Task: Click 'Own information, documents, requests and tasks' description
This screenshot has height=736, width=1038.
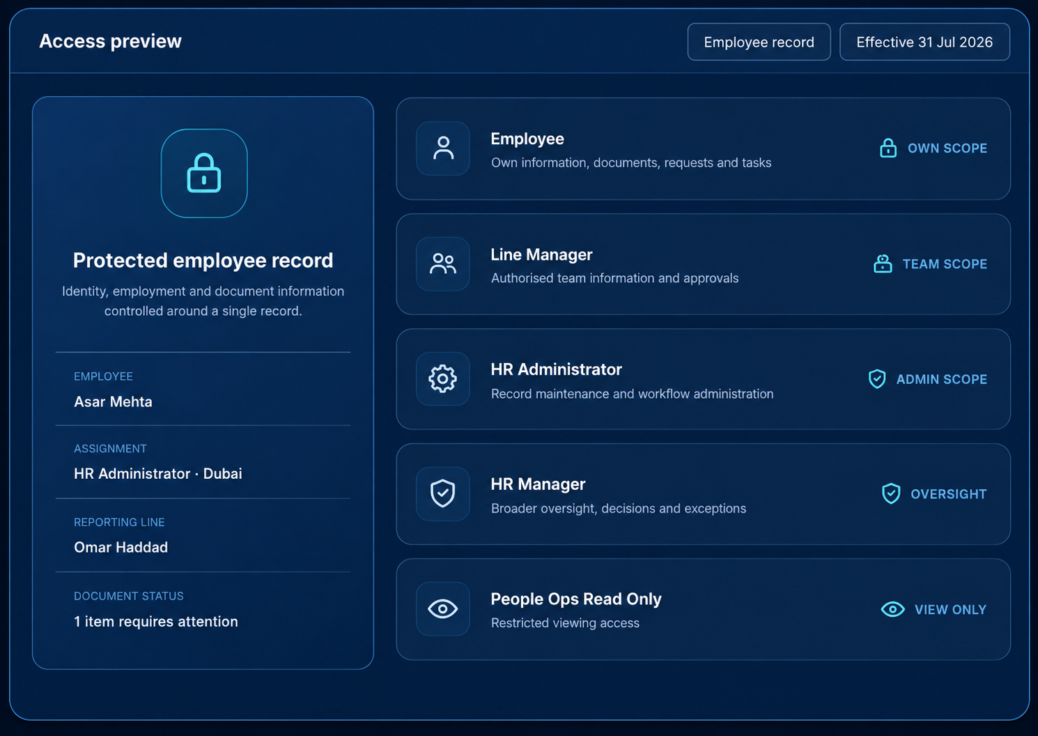Action: pyautogui.click(x=631, y=163)
